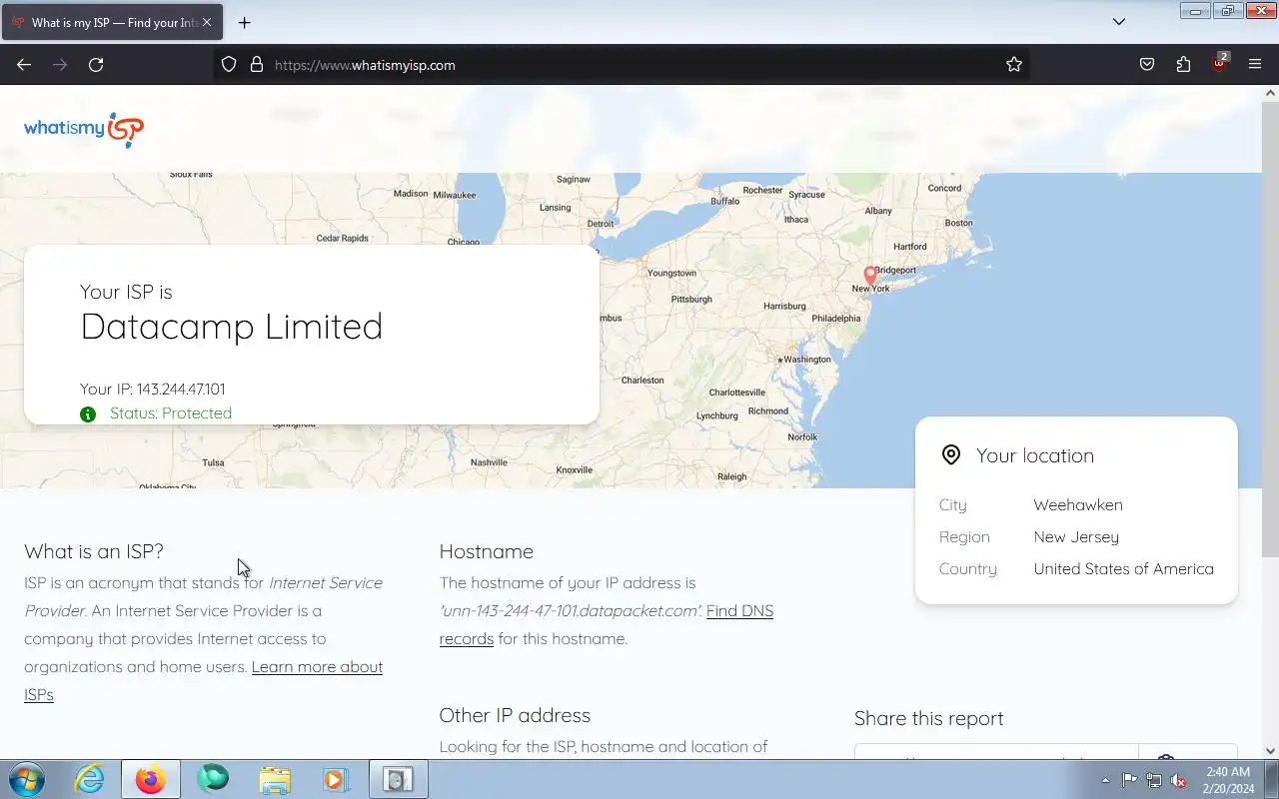Click the Action Center flag icon

[1129, 780]
